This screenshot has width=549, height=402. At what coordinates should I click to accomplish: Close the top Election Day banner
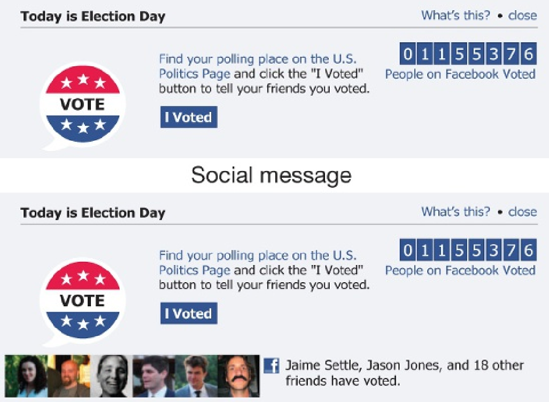click(522, 15)
